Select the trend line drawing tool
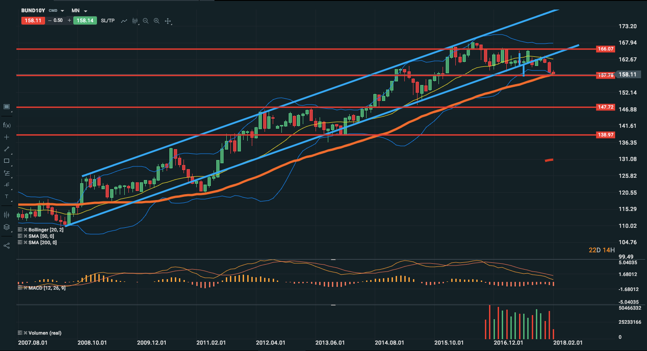 coord(6,149)
